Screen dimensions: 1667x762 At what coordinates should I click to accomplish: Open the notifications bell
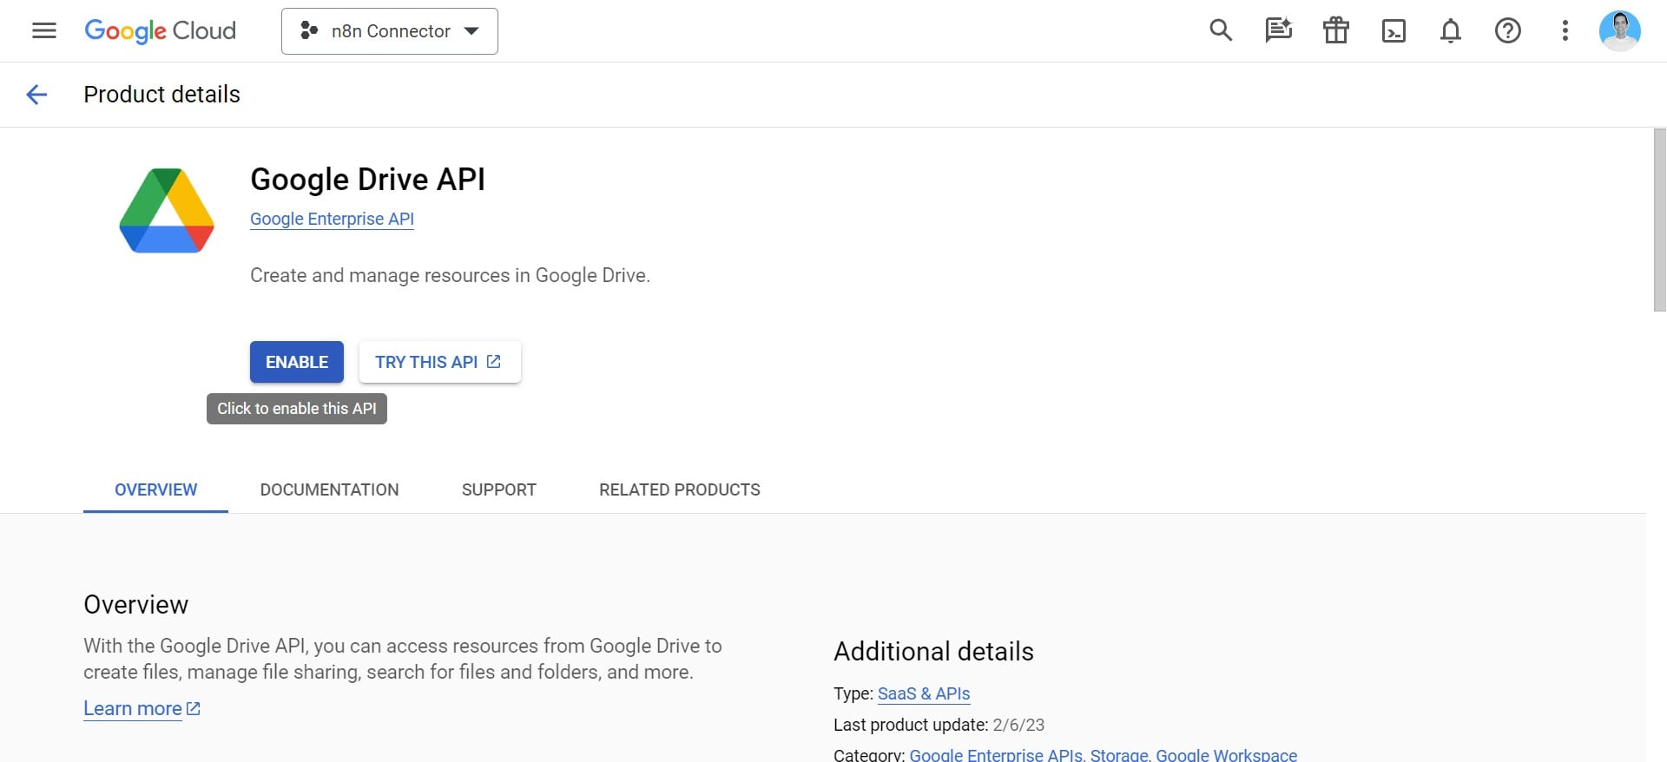pos(1451,31)
